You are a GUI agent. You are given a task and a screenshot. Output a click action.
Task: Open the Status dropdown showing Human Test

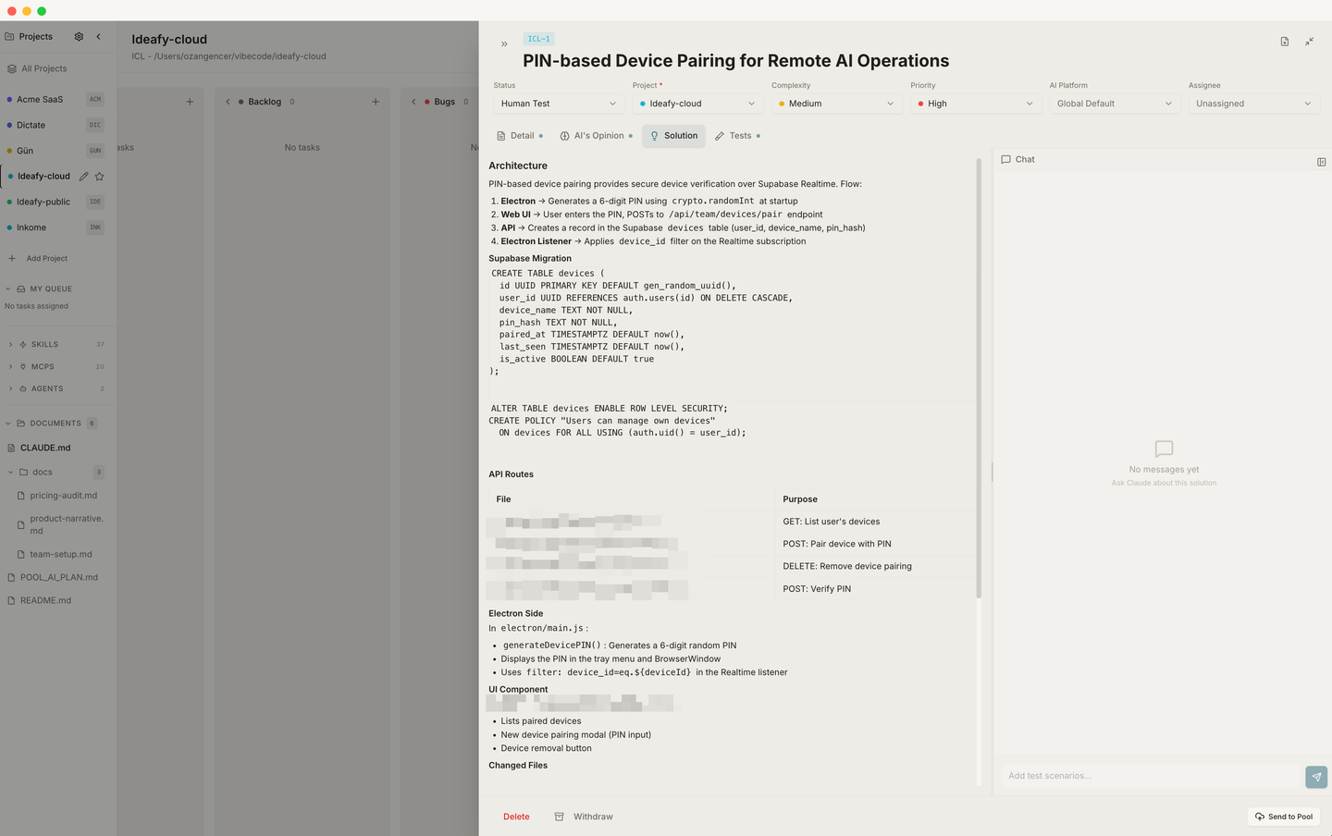point(559,104)
